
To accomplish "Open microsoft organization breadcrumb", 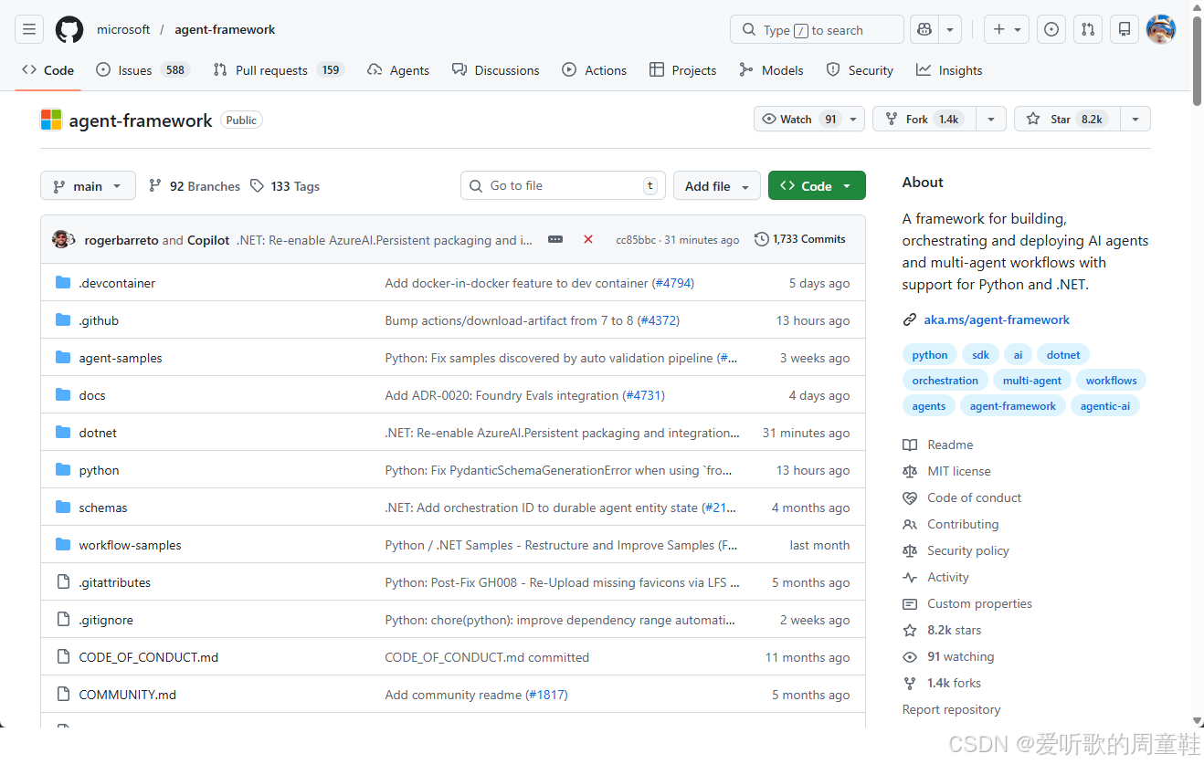I will coord(123,29).
